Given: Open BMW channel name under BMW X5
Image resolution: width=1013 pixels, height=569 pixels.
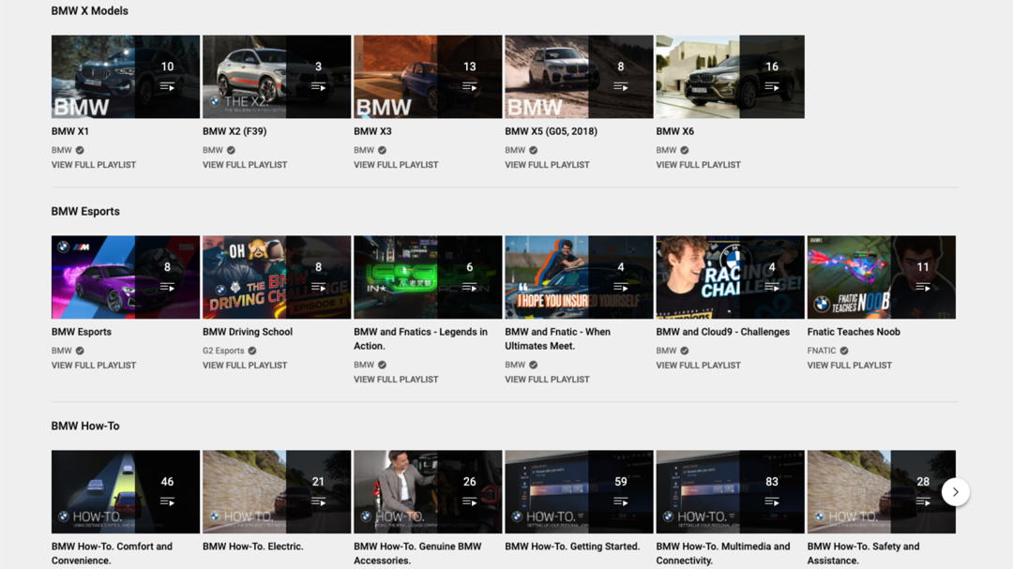Looking at the screenshot, I should tap(515, 150).
